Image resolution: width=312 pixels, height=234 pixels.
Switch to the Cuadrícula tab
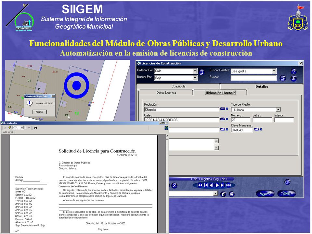178,86
